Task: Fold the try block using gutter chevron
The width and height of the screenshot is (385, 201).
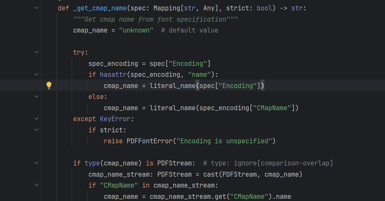Action: tap(36, 52)
